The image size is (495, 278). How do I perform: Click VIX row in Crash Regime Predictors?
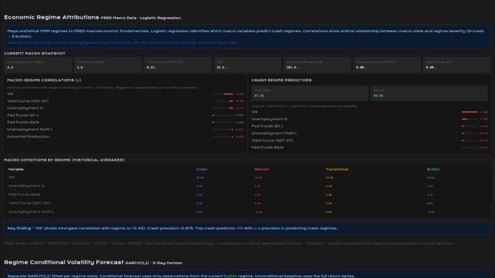tap(370, 112)
